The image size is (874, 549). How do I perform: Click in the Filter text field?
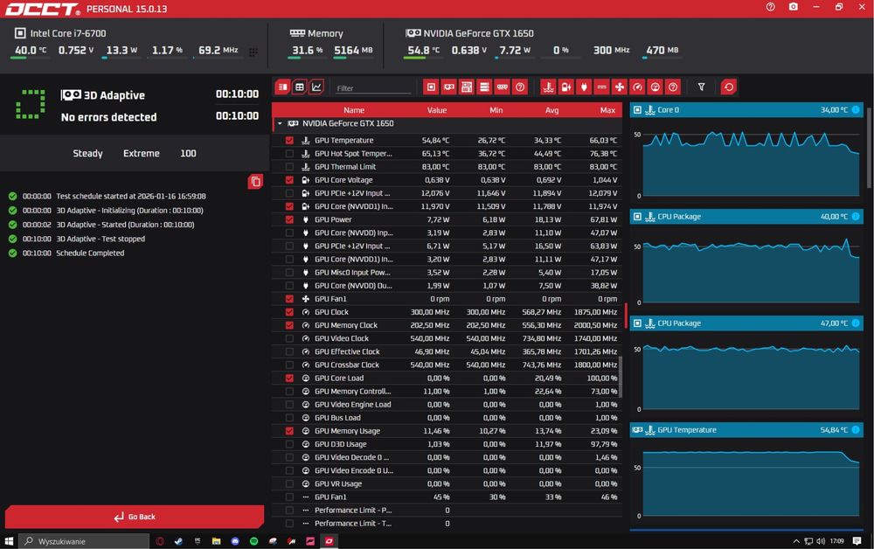pos(372,88)
